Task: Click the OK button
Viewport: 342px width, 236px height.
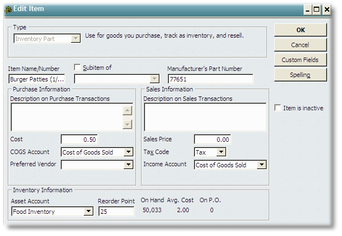Action: pyautogui.click(x=300, y=30)
